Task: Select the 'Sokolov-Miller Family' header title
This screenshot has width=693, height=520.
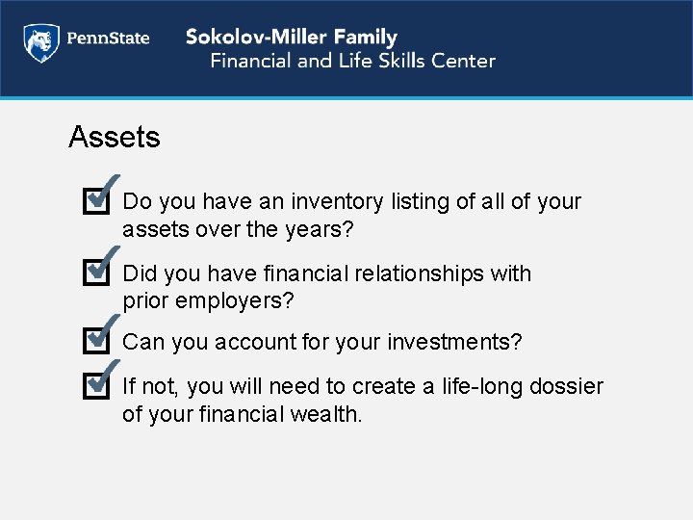Action: pos(291,38)
